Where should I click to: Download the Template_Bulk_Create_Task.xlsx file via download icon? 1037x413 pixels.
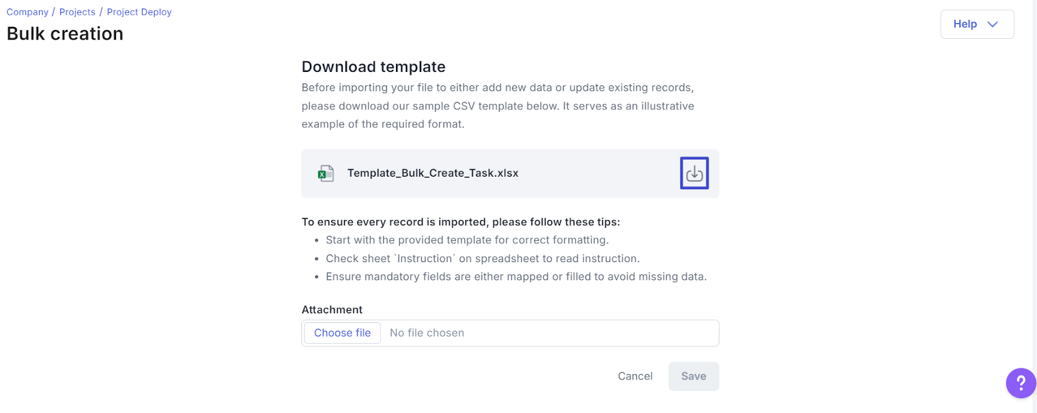[694, 173]
